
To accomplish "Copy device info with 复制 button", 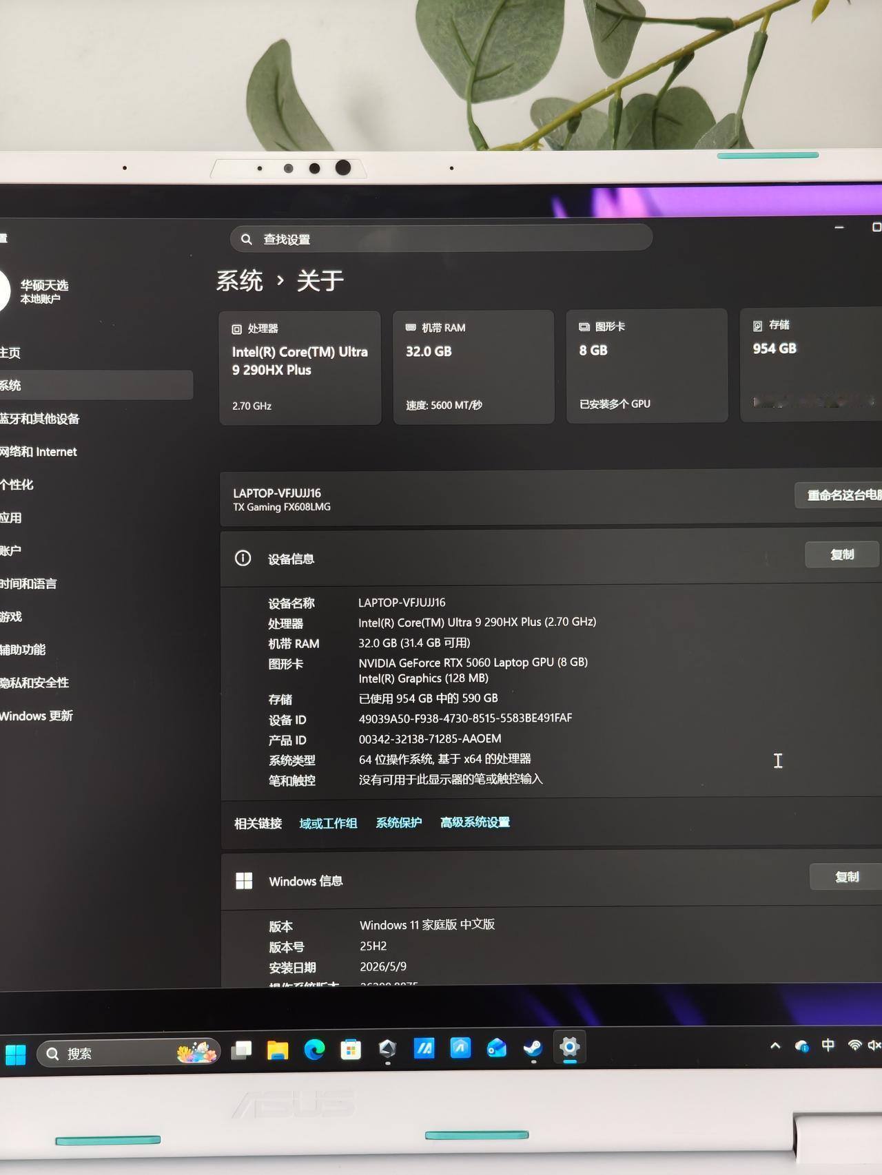I will 842,554.
